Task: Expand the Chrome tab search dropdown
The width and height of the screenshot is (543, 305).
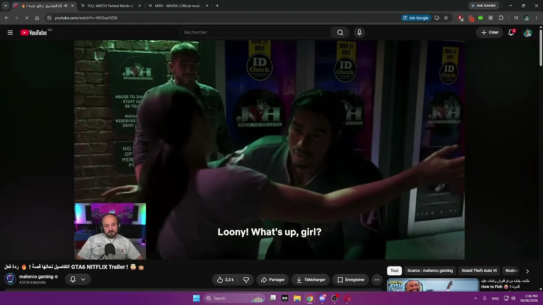Action: pyautogui.click(x=6, y=6)
